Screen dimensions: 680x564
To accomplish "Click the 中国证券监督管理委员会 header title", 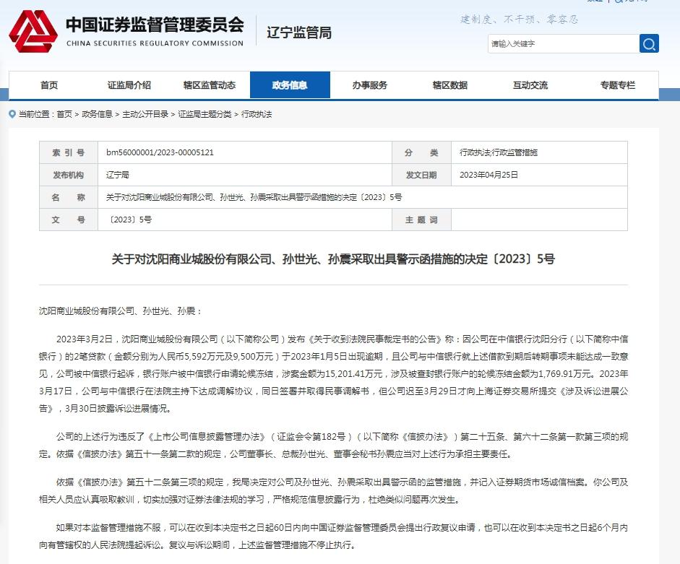I will click(155, 25).
